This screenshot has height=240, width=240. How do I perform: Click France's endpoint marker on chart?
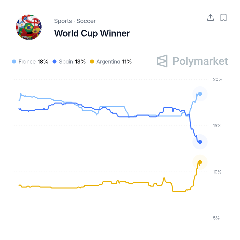200,94
